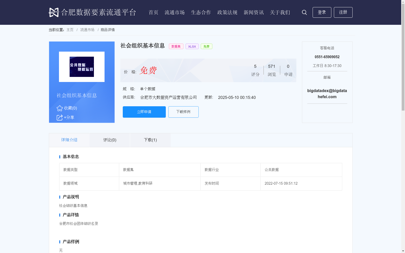Click the 单个数据 specification value

point(148,89)
